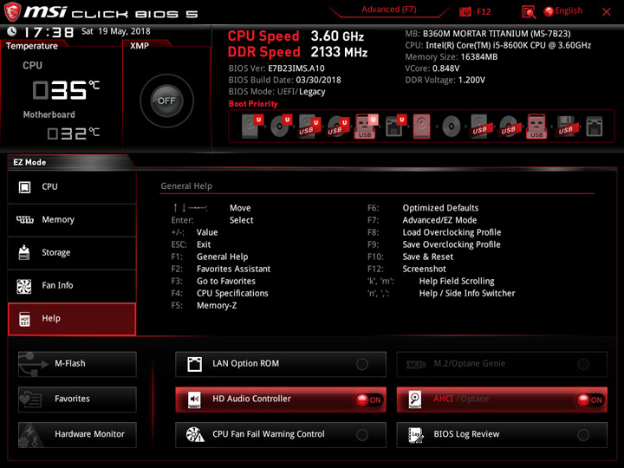The image size is (624, 468).
Task: Click the date Sat 19 May, 2018
Action: 116,31
